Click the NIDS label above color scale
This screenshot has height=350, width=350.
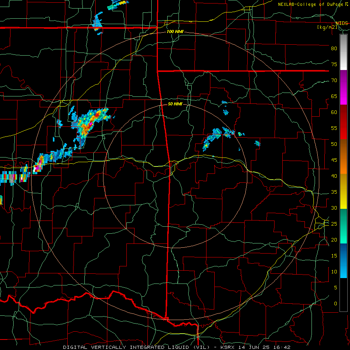point(341,23)
